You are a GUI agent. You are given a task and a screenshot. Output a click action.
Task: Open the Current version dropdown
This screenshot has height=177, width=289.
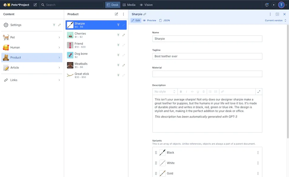[x=276, y=20]
